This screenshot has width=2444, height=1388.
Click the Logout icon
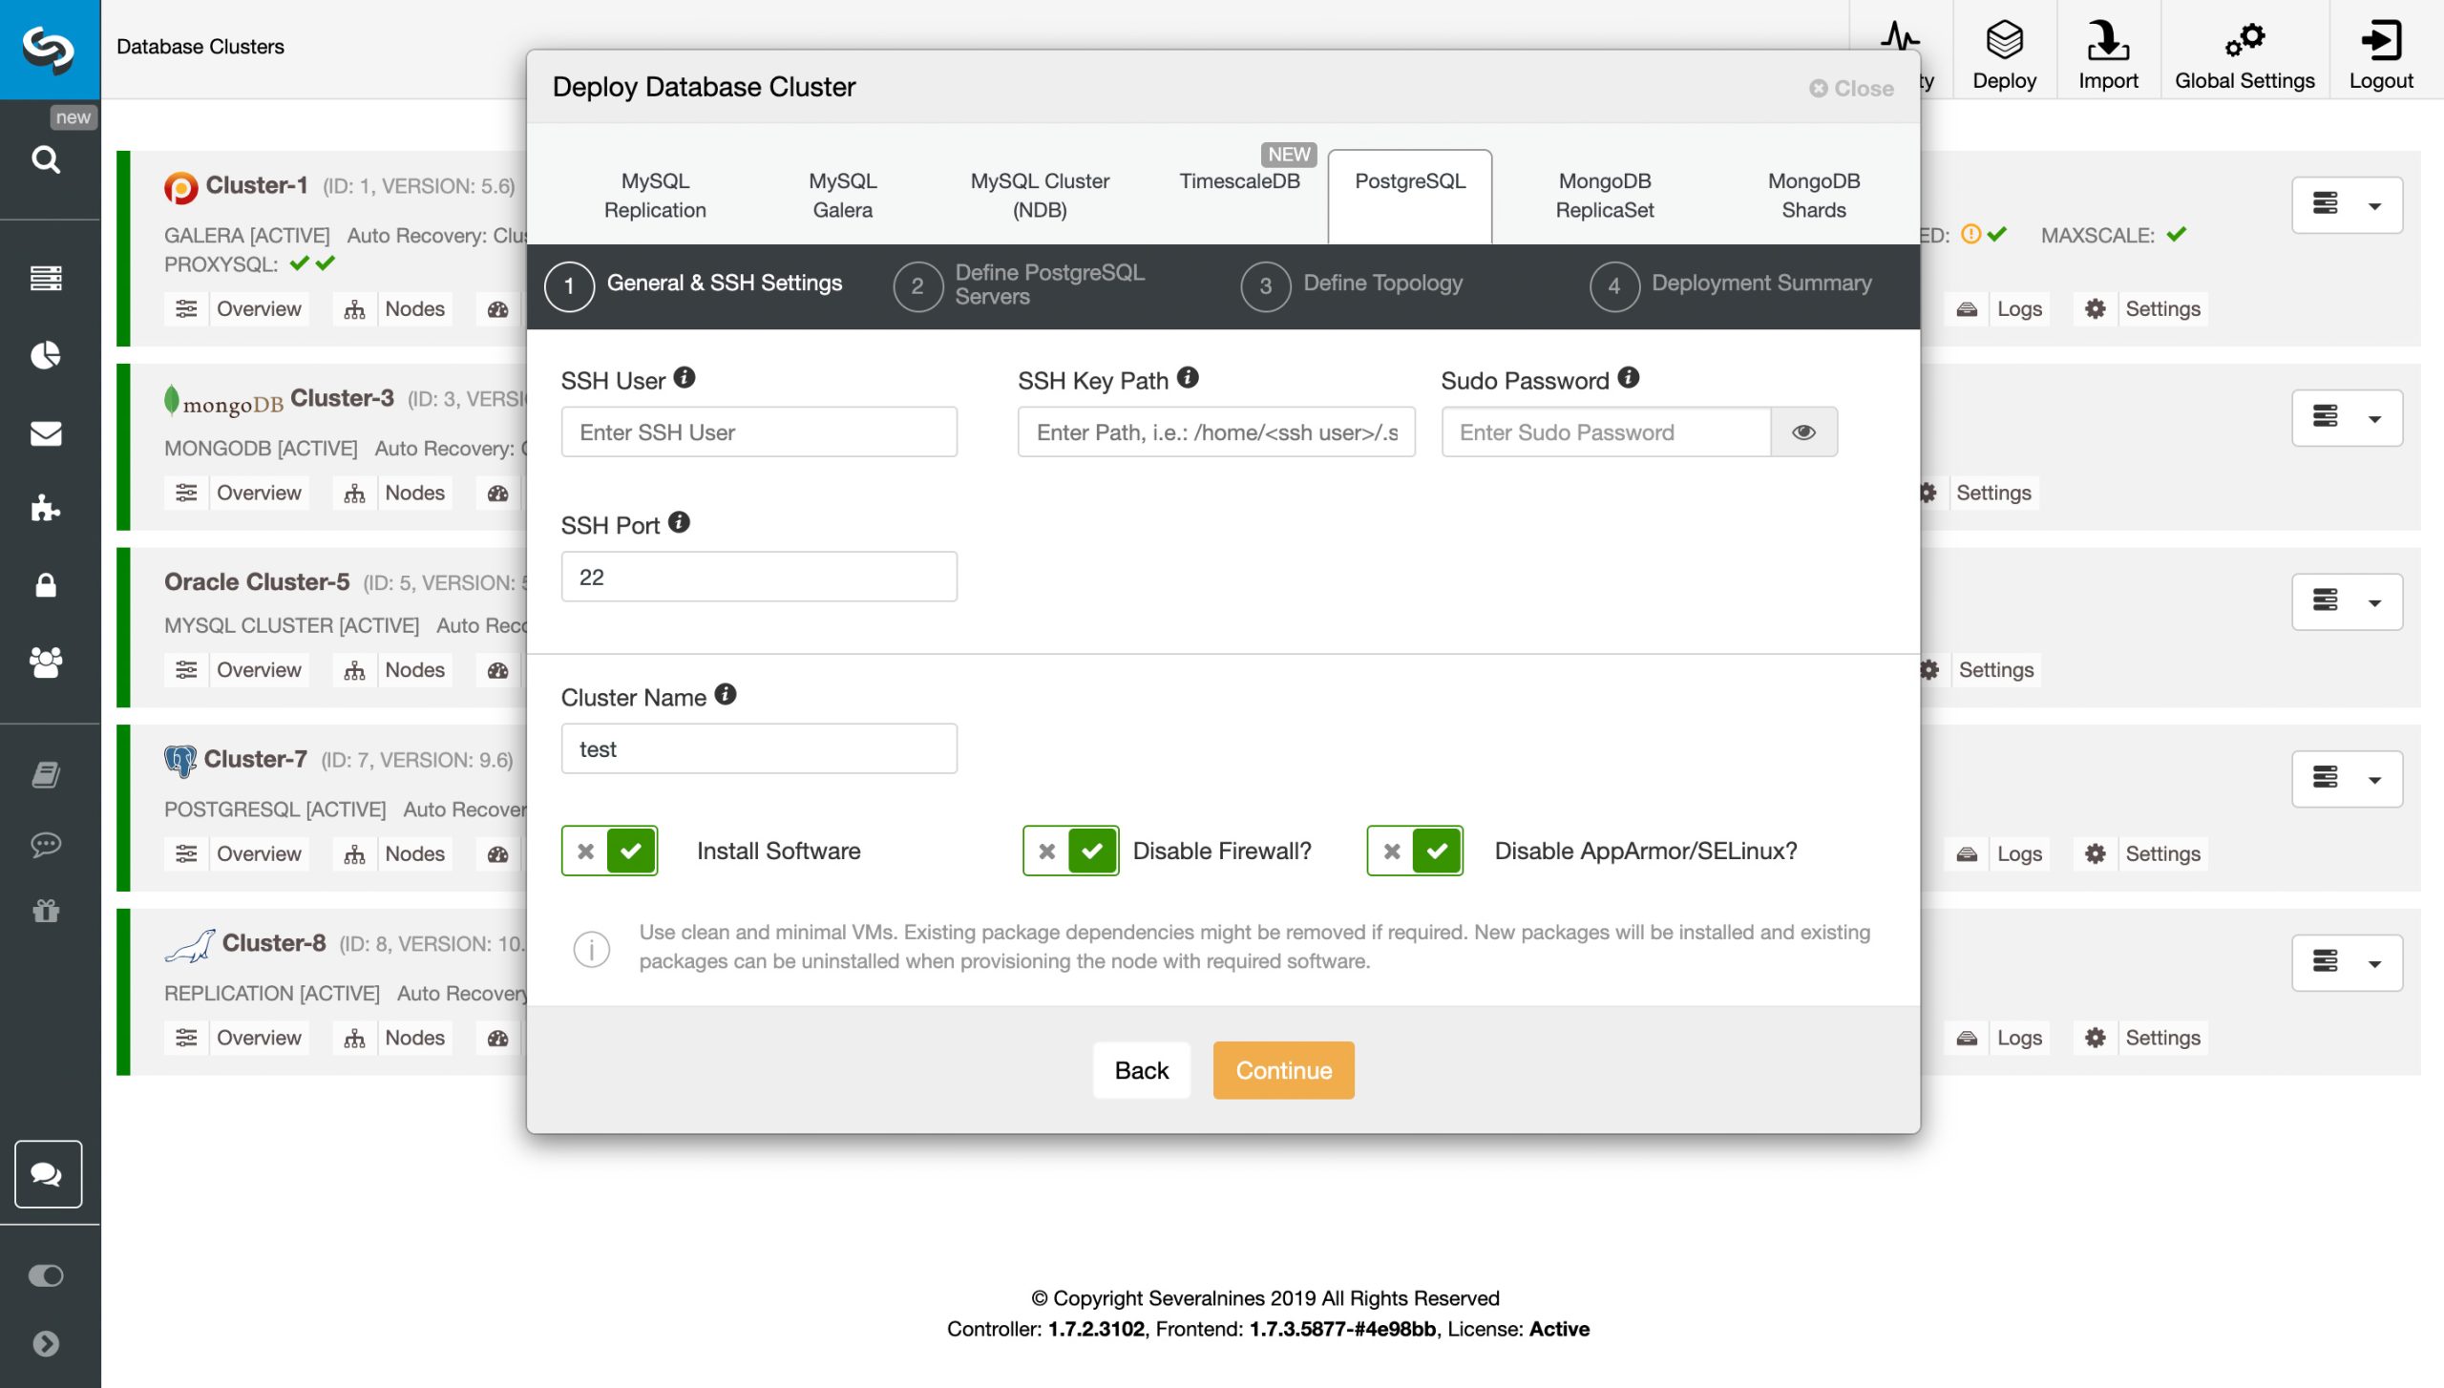[x=2381, y=55]
